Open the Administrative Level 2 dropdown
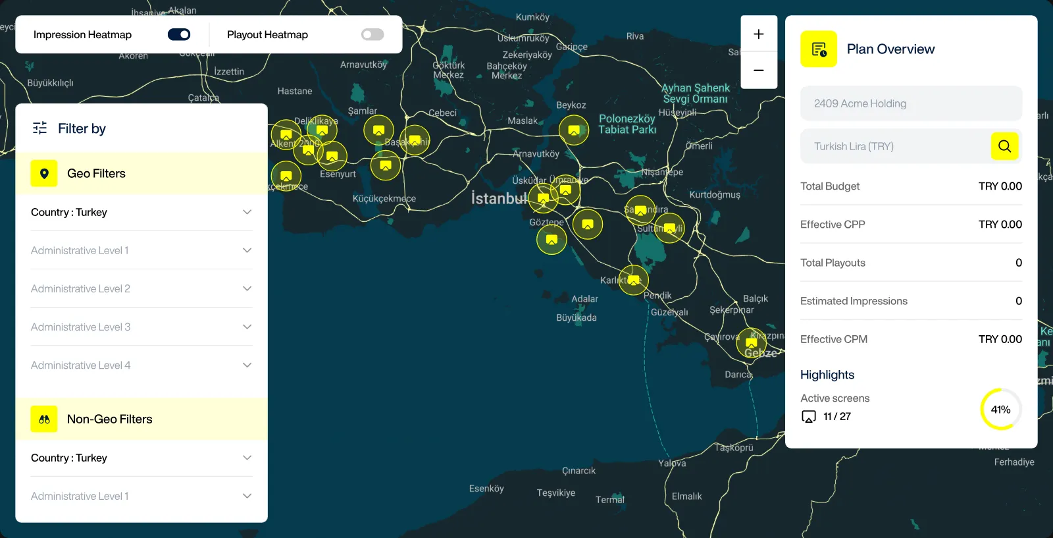 click(141, 288)
